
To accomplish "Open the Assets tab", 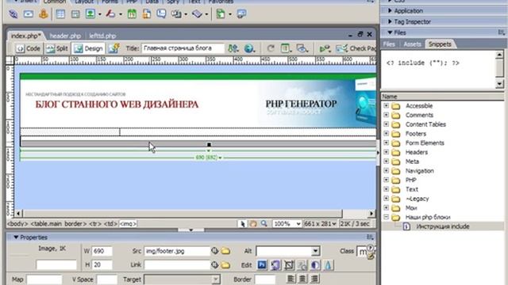I will [412, 44].
